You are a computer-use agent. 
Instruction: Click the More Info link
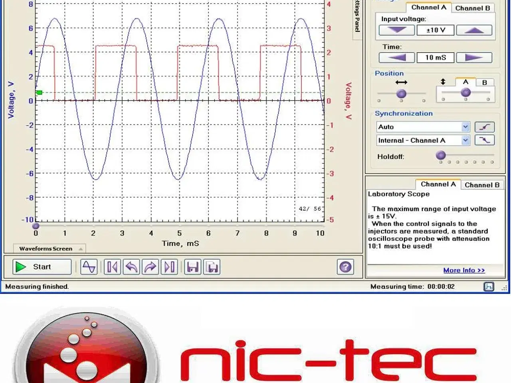[464, 270]
